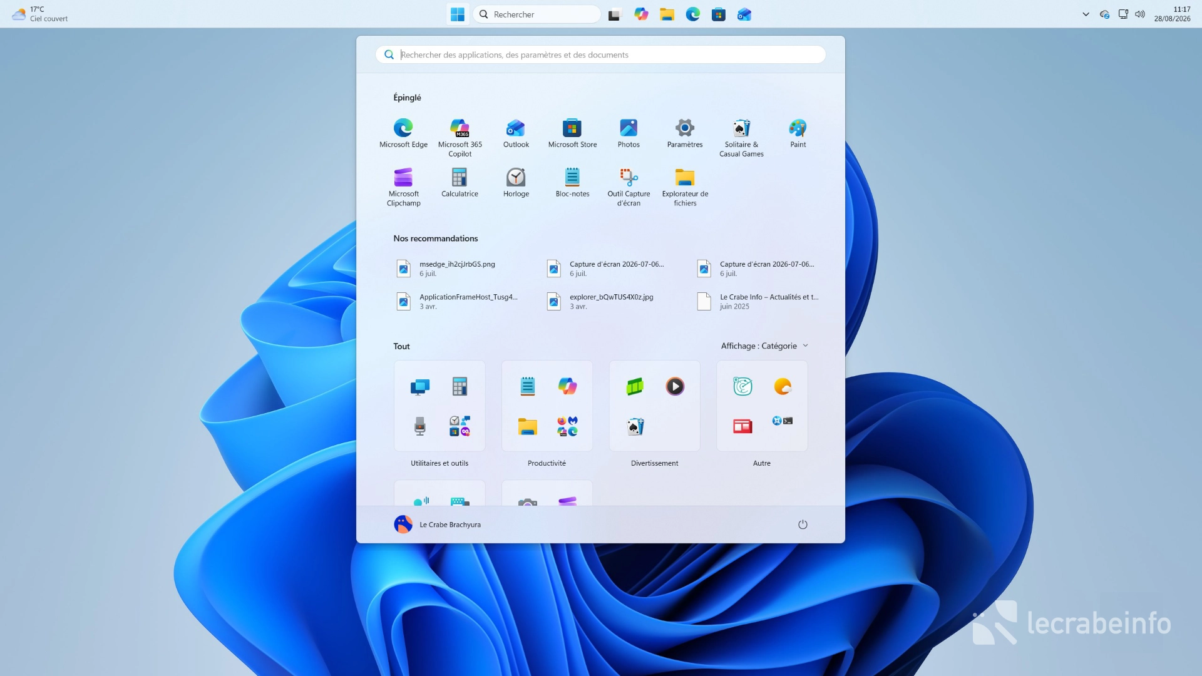The height and width of the screenshot is (676, 1202).
Task: Open the clock and date showing 11:17
Action: 1173,14
